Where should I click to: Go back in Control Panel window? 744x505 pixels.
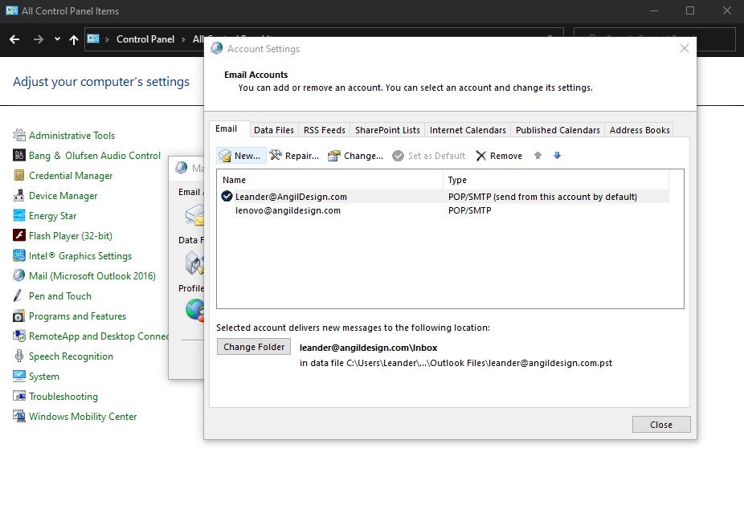point(14,39)
